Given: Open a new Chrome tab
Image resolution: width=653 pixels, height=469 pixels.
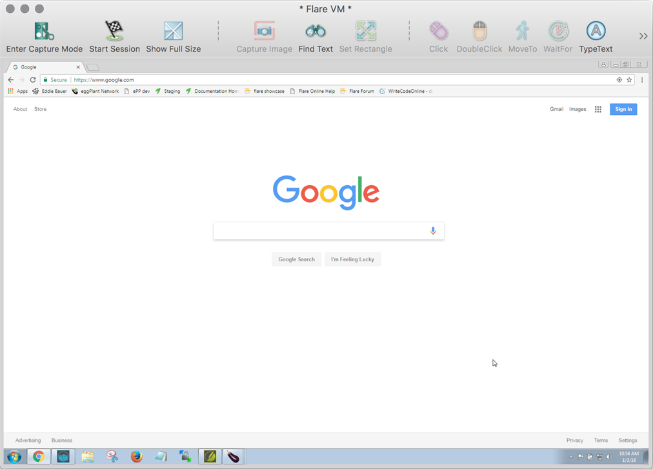Looking at the screenshot, I should (93, 67).
